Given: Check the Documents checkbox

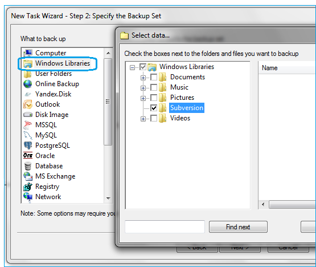Looking at the screenshot, I should point(154,77).
